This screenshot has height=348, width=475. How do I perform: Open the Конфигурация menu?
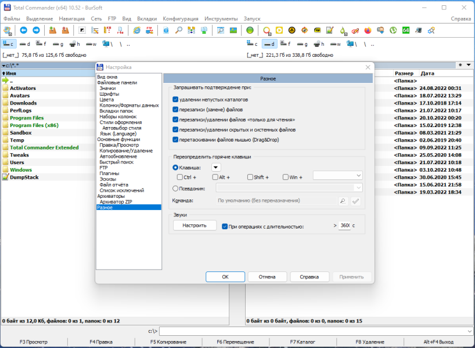tap(181, 19)
